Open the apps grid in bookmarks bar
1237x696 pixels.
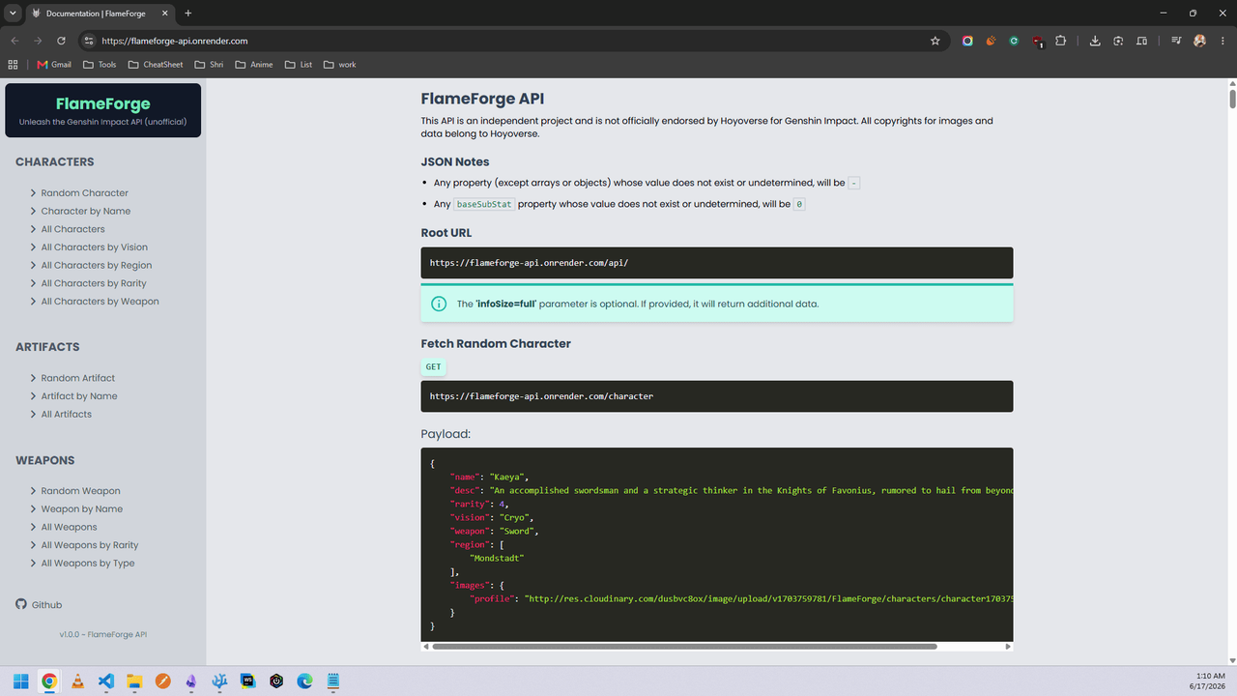(13, 65)
